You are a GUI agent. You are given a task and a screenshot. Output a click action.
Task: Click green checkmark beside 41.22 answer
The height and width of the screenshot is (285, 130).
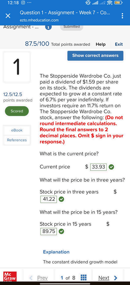coord(62,199)
